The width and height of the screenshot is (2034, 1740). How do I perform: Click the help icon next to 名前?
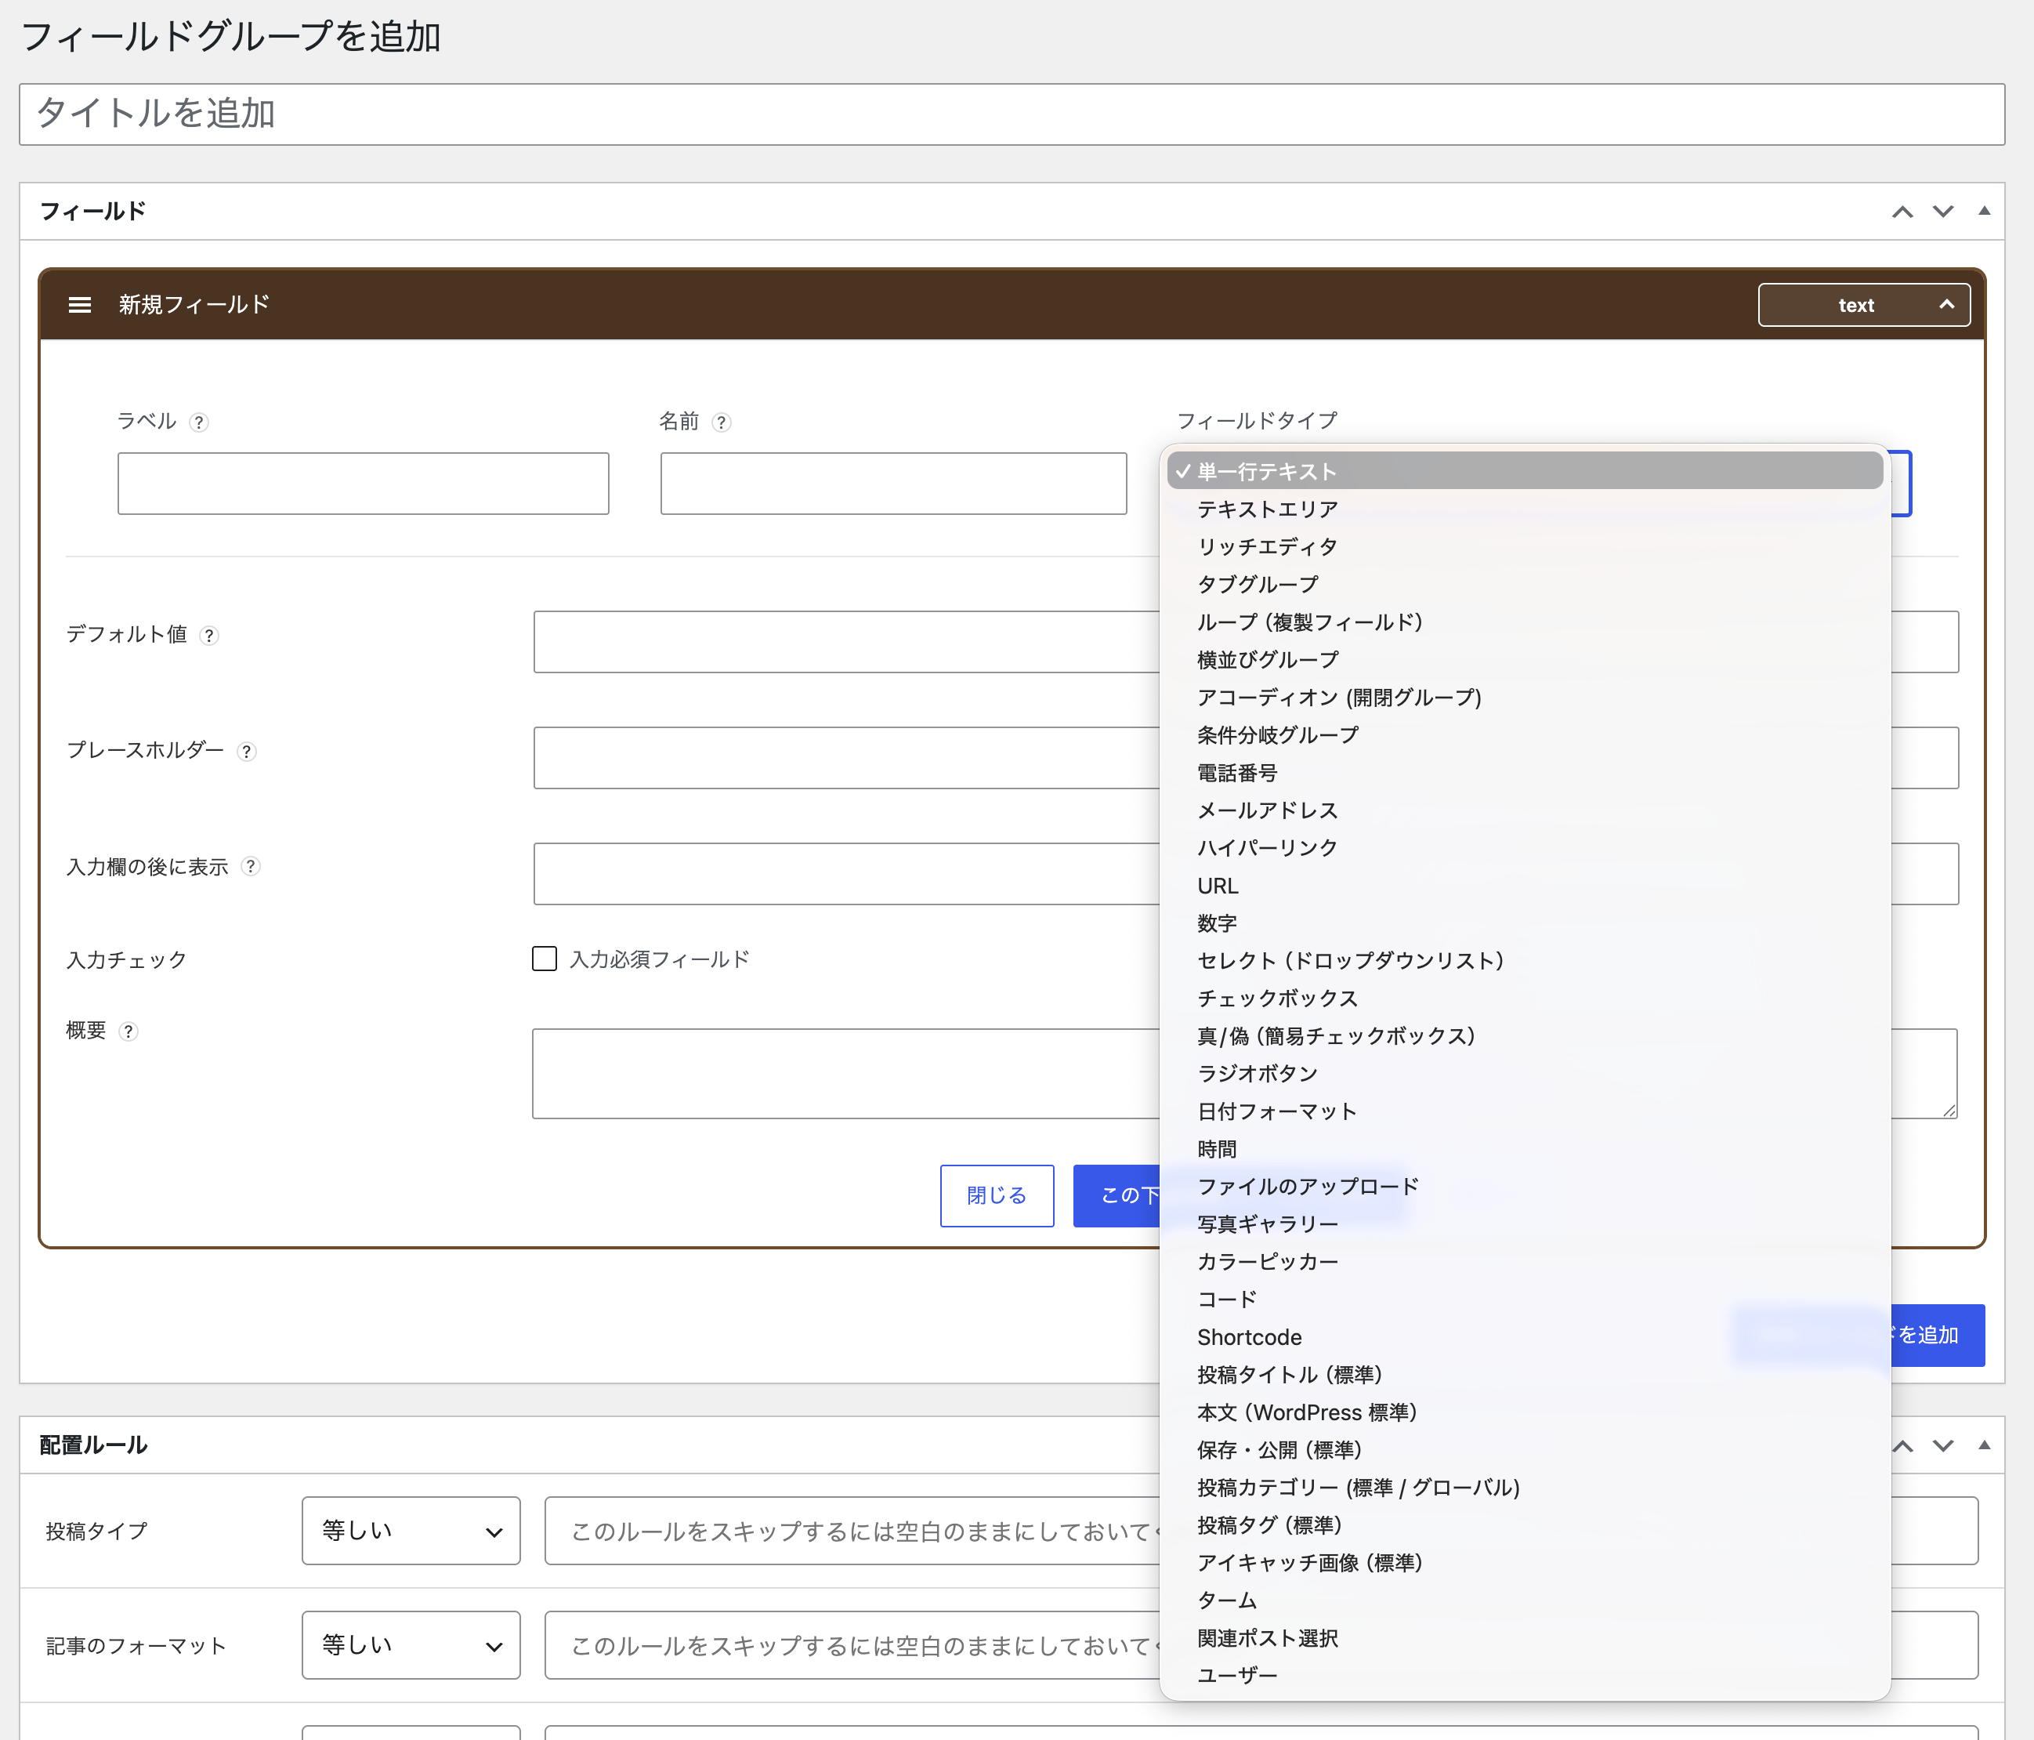click(x=722, y=422)
